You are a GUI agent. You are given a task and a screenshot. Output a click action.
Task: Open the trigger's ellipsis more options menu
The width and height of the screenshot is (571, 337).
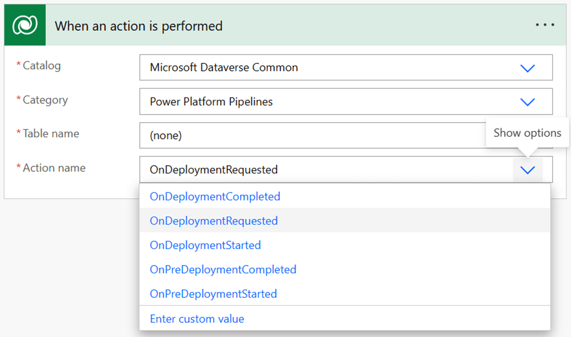(x=544, y=26)
